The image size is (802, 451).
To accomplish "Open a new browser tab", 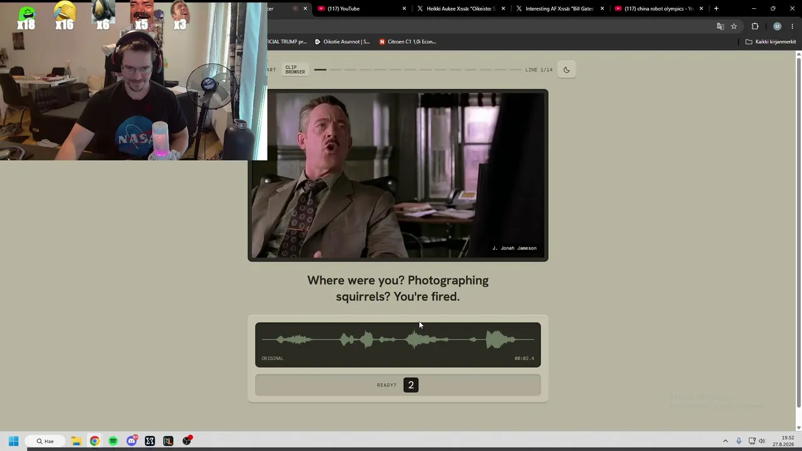I will [716, 9].
